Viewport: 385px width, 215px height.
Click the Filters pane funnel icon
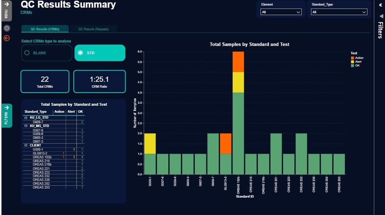click(x=381, y=16)
